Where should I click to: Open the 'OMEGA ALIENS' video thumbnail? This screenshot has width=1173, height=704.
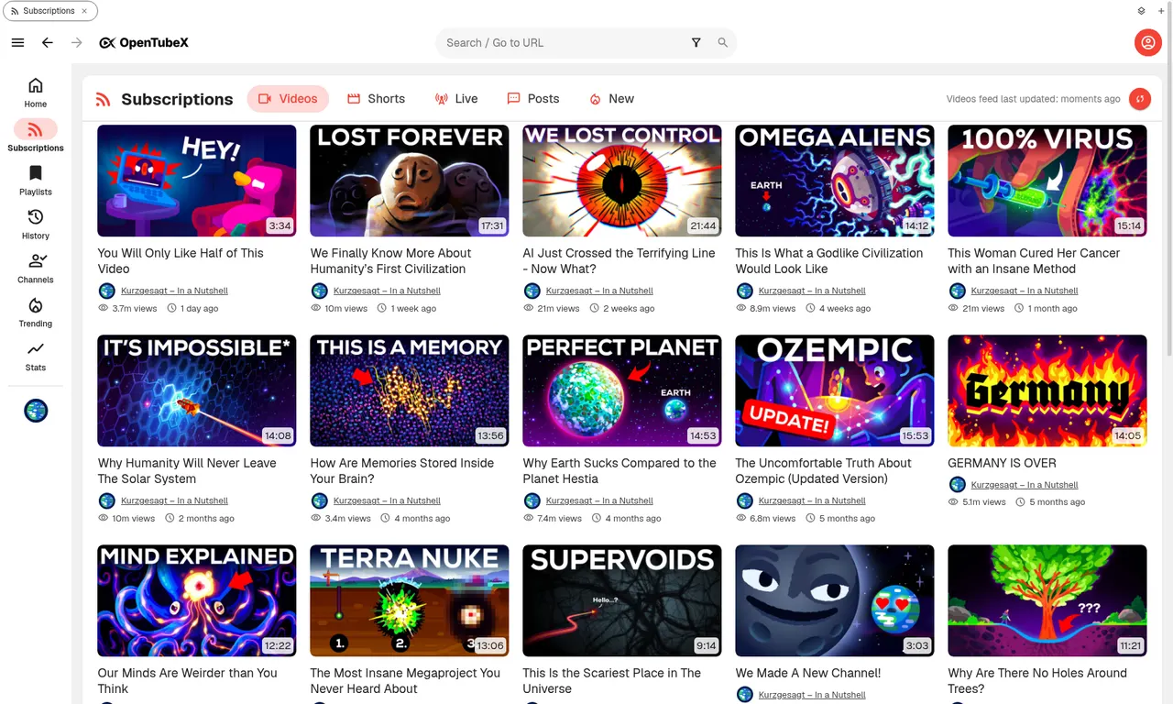pyautogui.click(x=835, y=181)
